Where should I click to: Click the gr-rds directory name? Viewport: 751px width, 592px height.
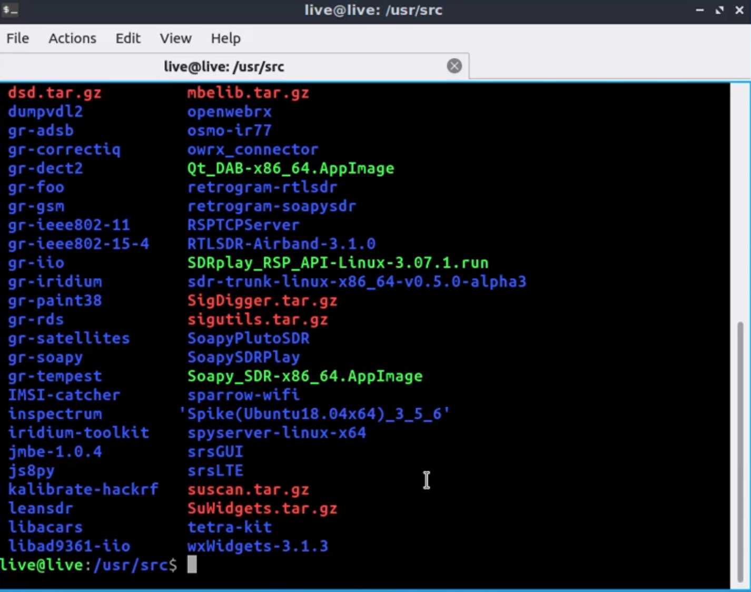[36, 320]
